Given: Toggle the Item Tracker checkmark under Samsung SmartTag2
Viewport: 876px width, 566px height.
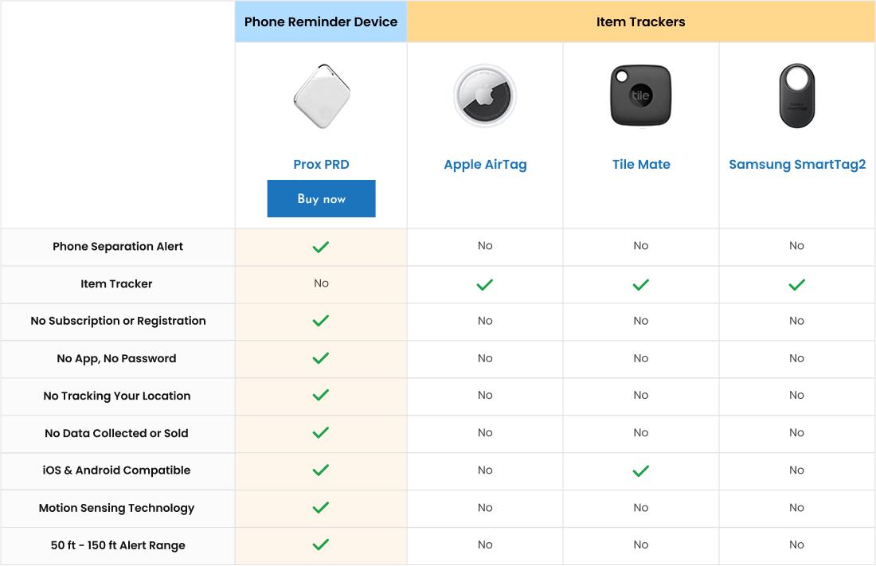Looking at the screenshot, I should pyautogui.click(x=796, y=283).
